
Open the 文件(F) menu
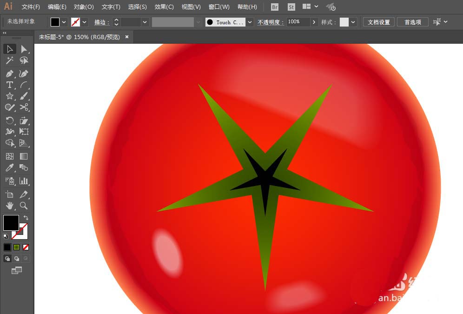click(x=31, y=7)
